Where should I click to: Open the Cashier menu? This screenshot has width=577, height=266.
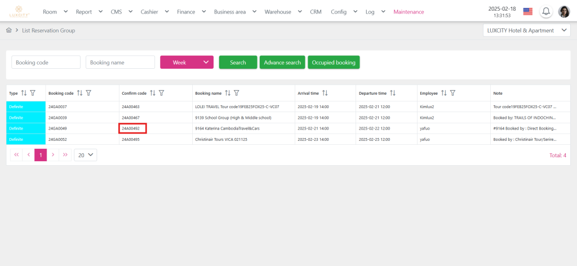pos(152,12)
